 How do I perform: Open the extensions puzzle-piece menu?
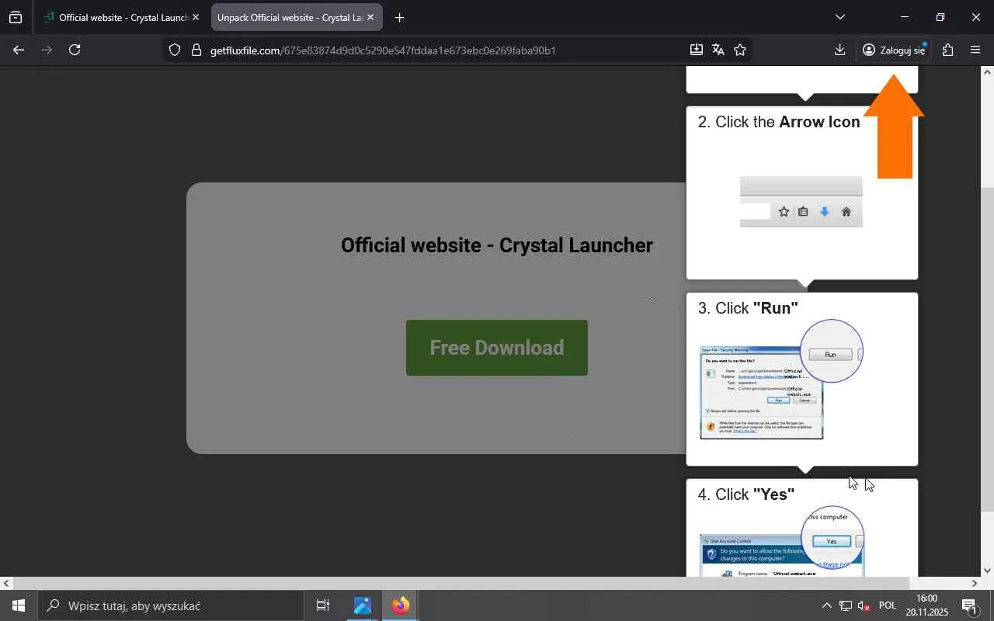coord(947,50)
